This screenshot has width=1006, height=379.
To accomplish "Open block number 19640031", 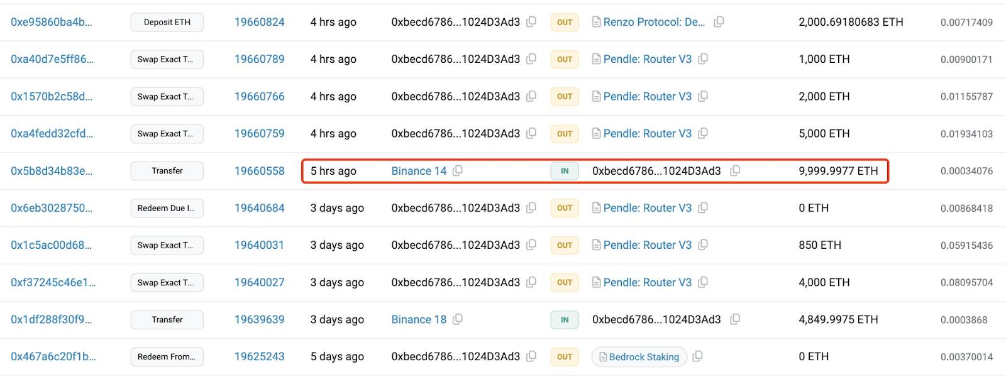I will [x=260, y=245].
